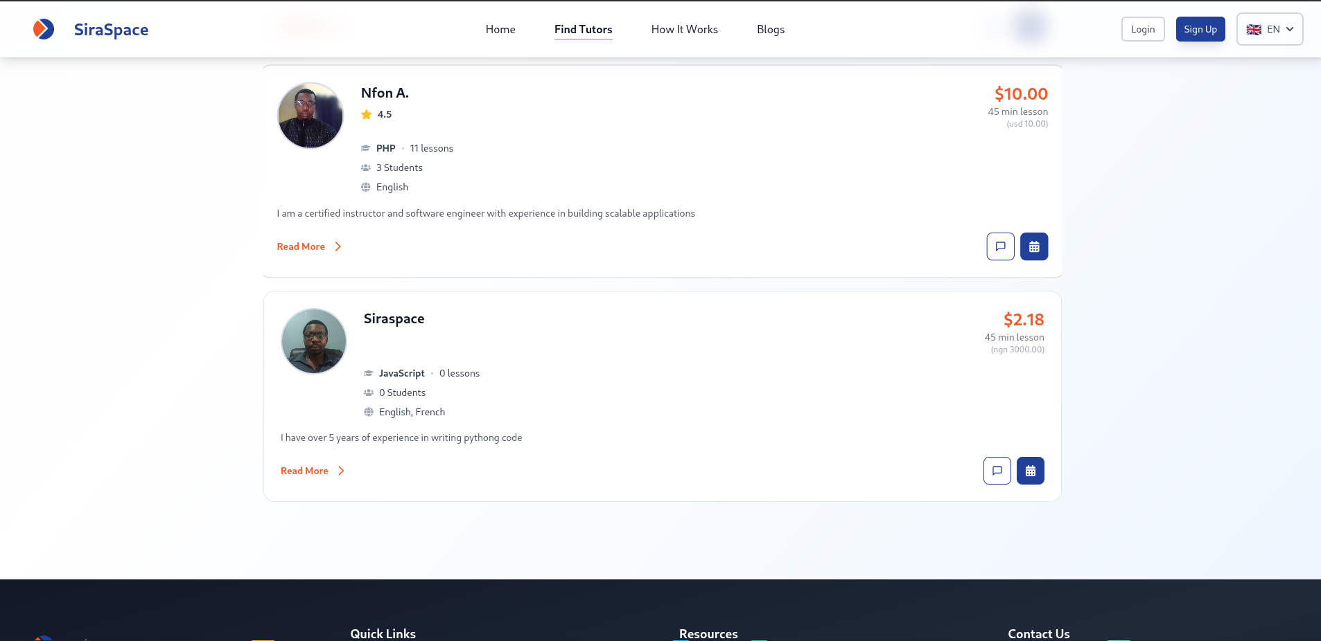Click the Contact Us footer heading
The height and width of the screenshot is (641, 1321).
1039,633
